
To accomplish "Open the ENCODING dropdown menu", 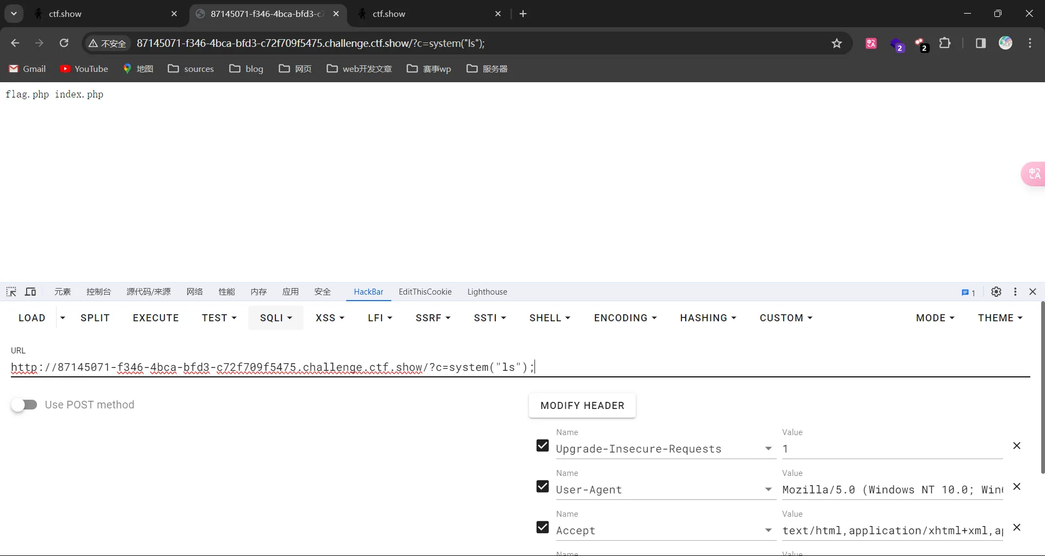I will coord(625,318).
